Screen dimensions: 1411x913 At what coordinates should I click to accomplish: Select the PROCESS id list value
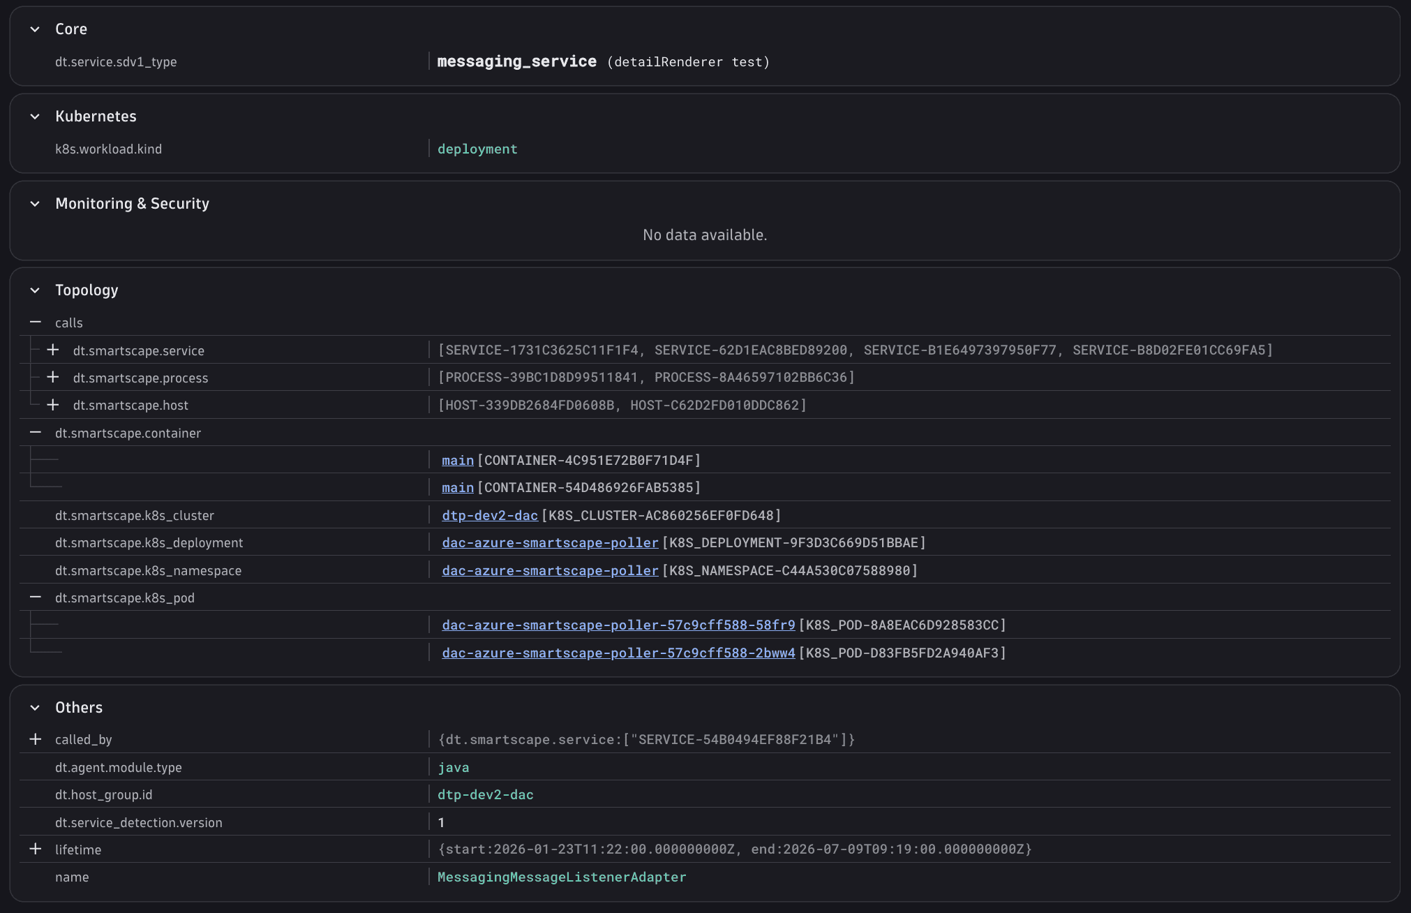click(646, 378)
